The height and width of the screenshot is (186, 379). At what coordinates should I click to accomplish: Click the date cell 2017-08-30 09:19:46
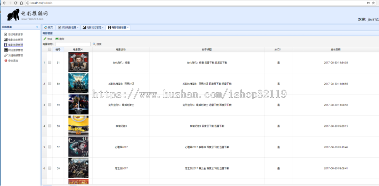[336, 147]
